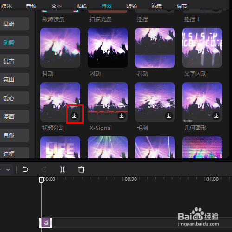Click the 扫描光条 effect label
This screenshot has height=232, width=232.
101,19
